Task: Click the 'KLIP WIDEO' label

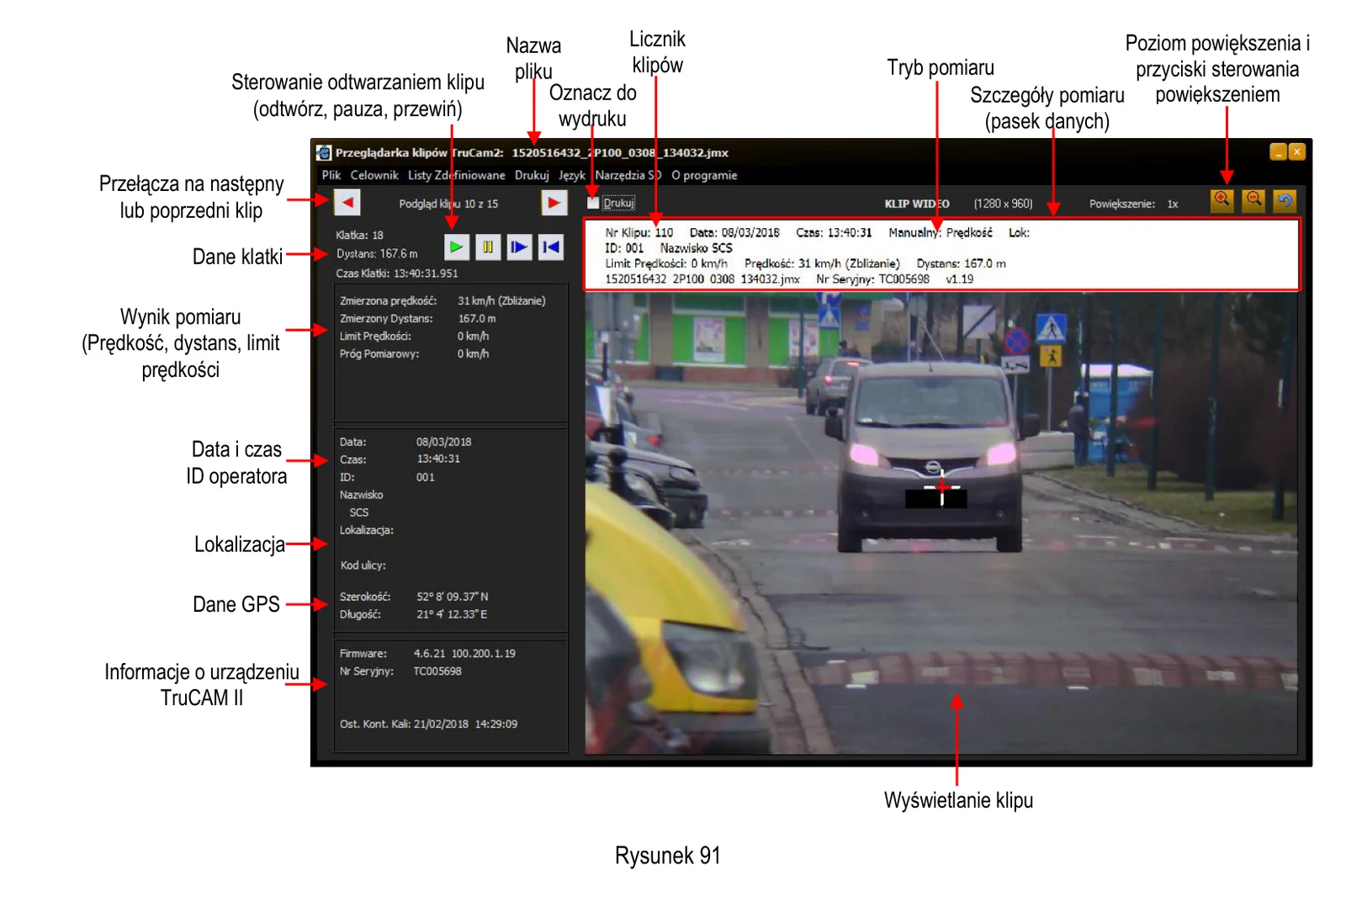Action: point(917,204)
